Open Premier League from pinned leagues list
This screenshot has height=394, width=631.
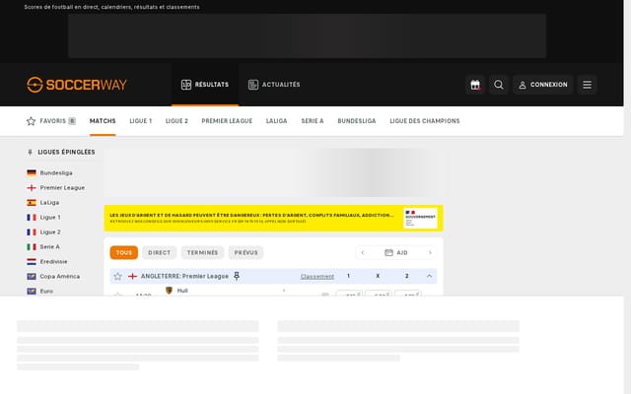tap(62, 188)
